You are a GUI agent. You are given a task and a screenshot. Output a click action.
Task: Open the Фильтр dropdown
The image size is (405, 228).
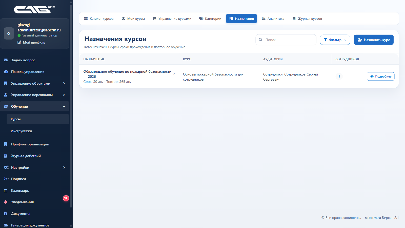(x=335, y=40)
